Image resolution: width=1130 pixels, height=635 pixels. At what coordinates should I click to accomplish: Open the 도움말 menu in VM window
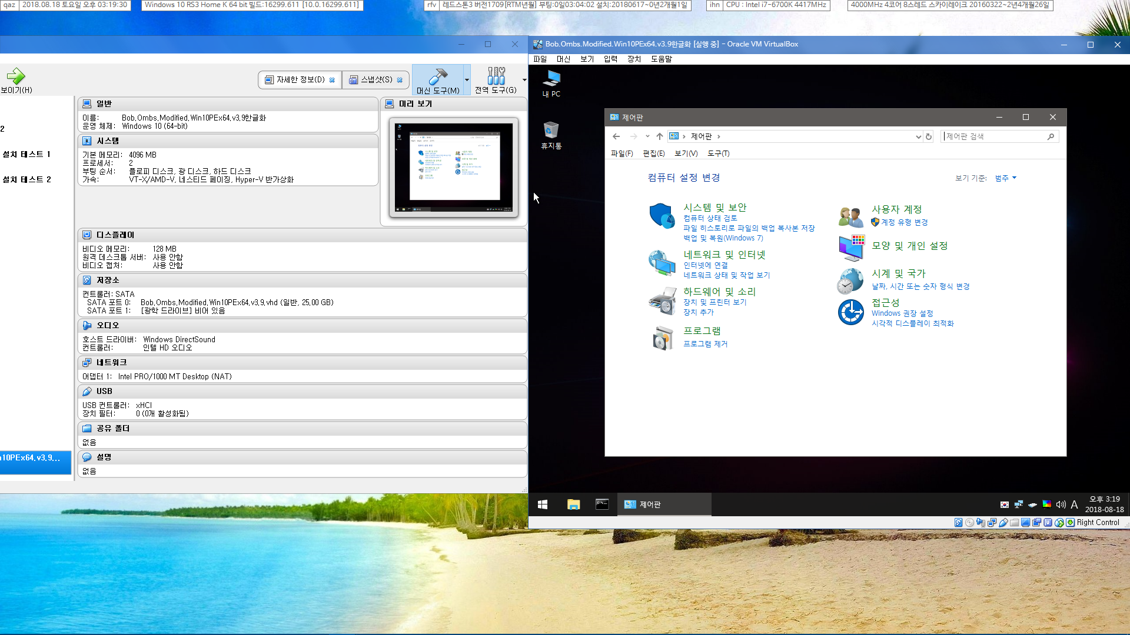pos(662,59)
